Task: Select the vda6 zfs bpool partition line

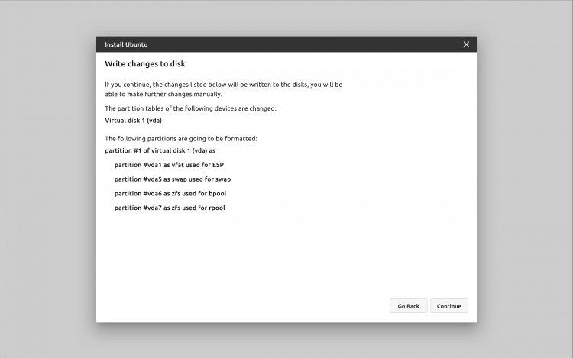Action: [x=170, y=193]
